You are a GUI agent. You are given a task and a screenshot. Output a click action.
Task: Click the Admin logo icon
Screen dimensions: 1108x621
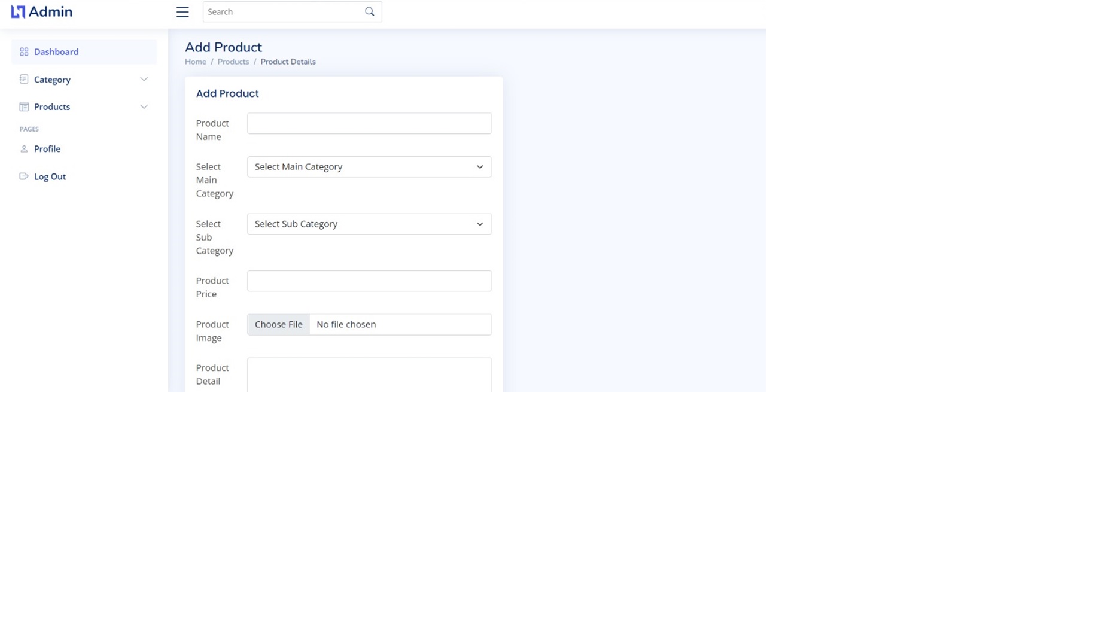[18, 12]
